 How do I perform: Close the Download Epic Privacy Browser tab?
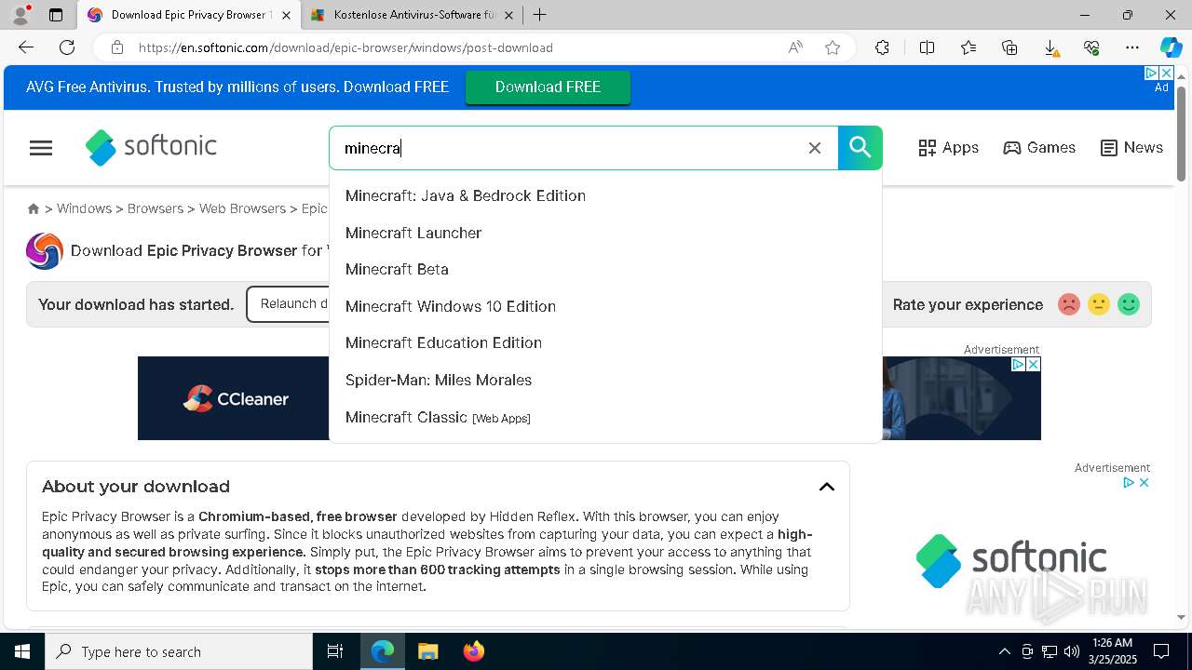pos(286,15)
